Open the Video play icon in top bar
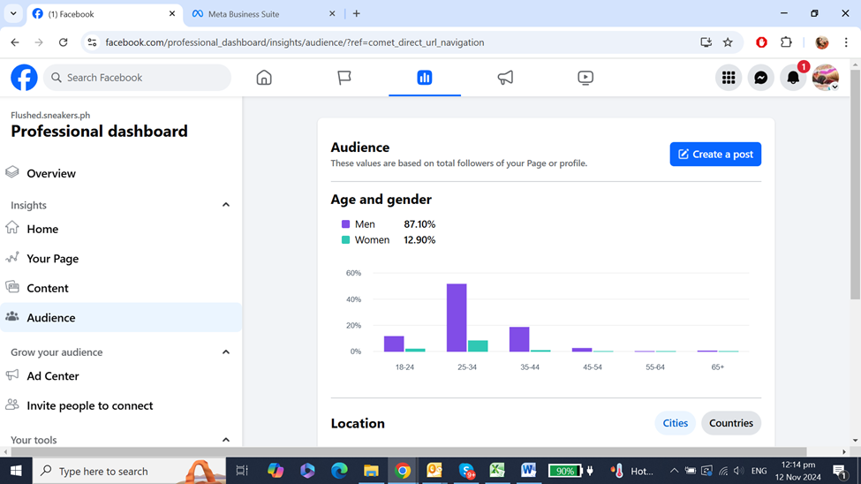Screen dimensions: 861x484 [x=585, y=78]
